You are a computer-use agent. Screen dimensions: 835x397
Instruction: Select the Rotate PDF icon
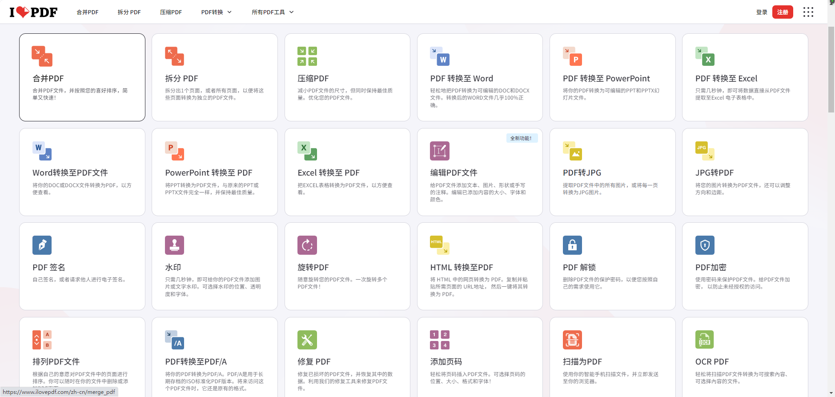[307, 245]
